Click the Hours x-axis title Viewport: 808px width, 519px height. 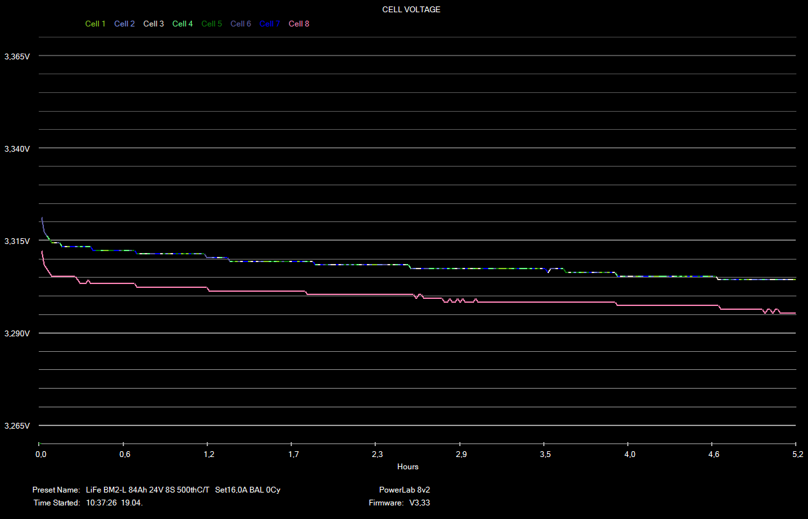pos(408,467)
